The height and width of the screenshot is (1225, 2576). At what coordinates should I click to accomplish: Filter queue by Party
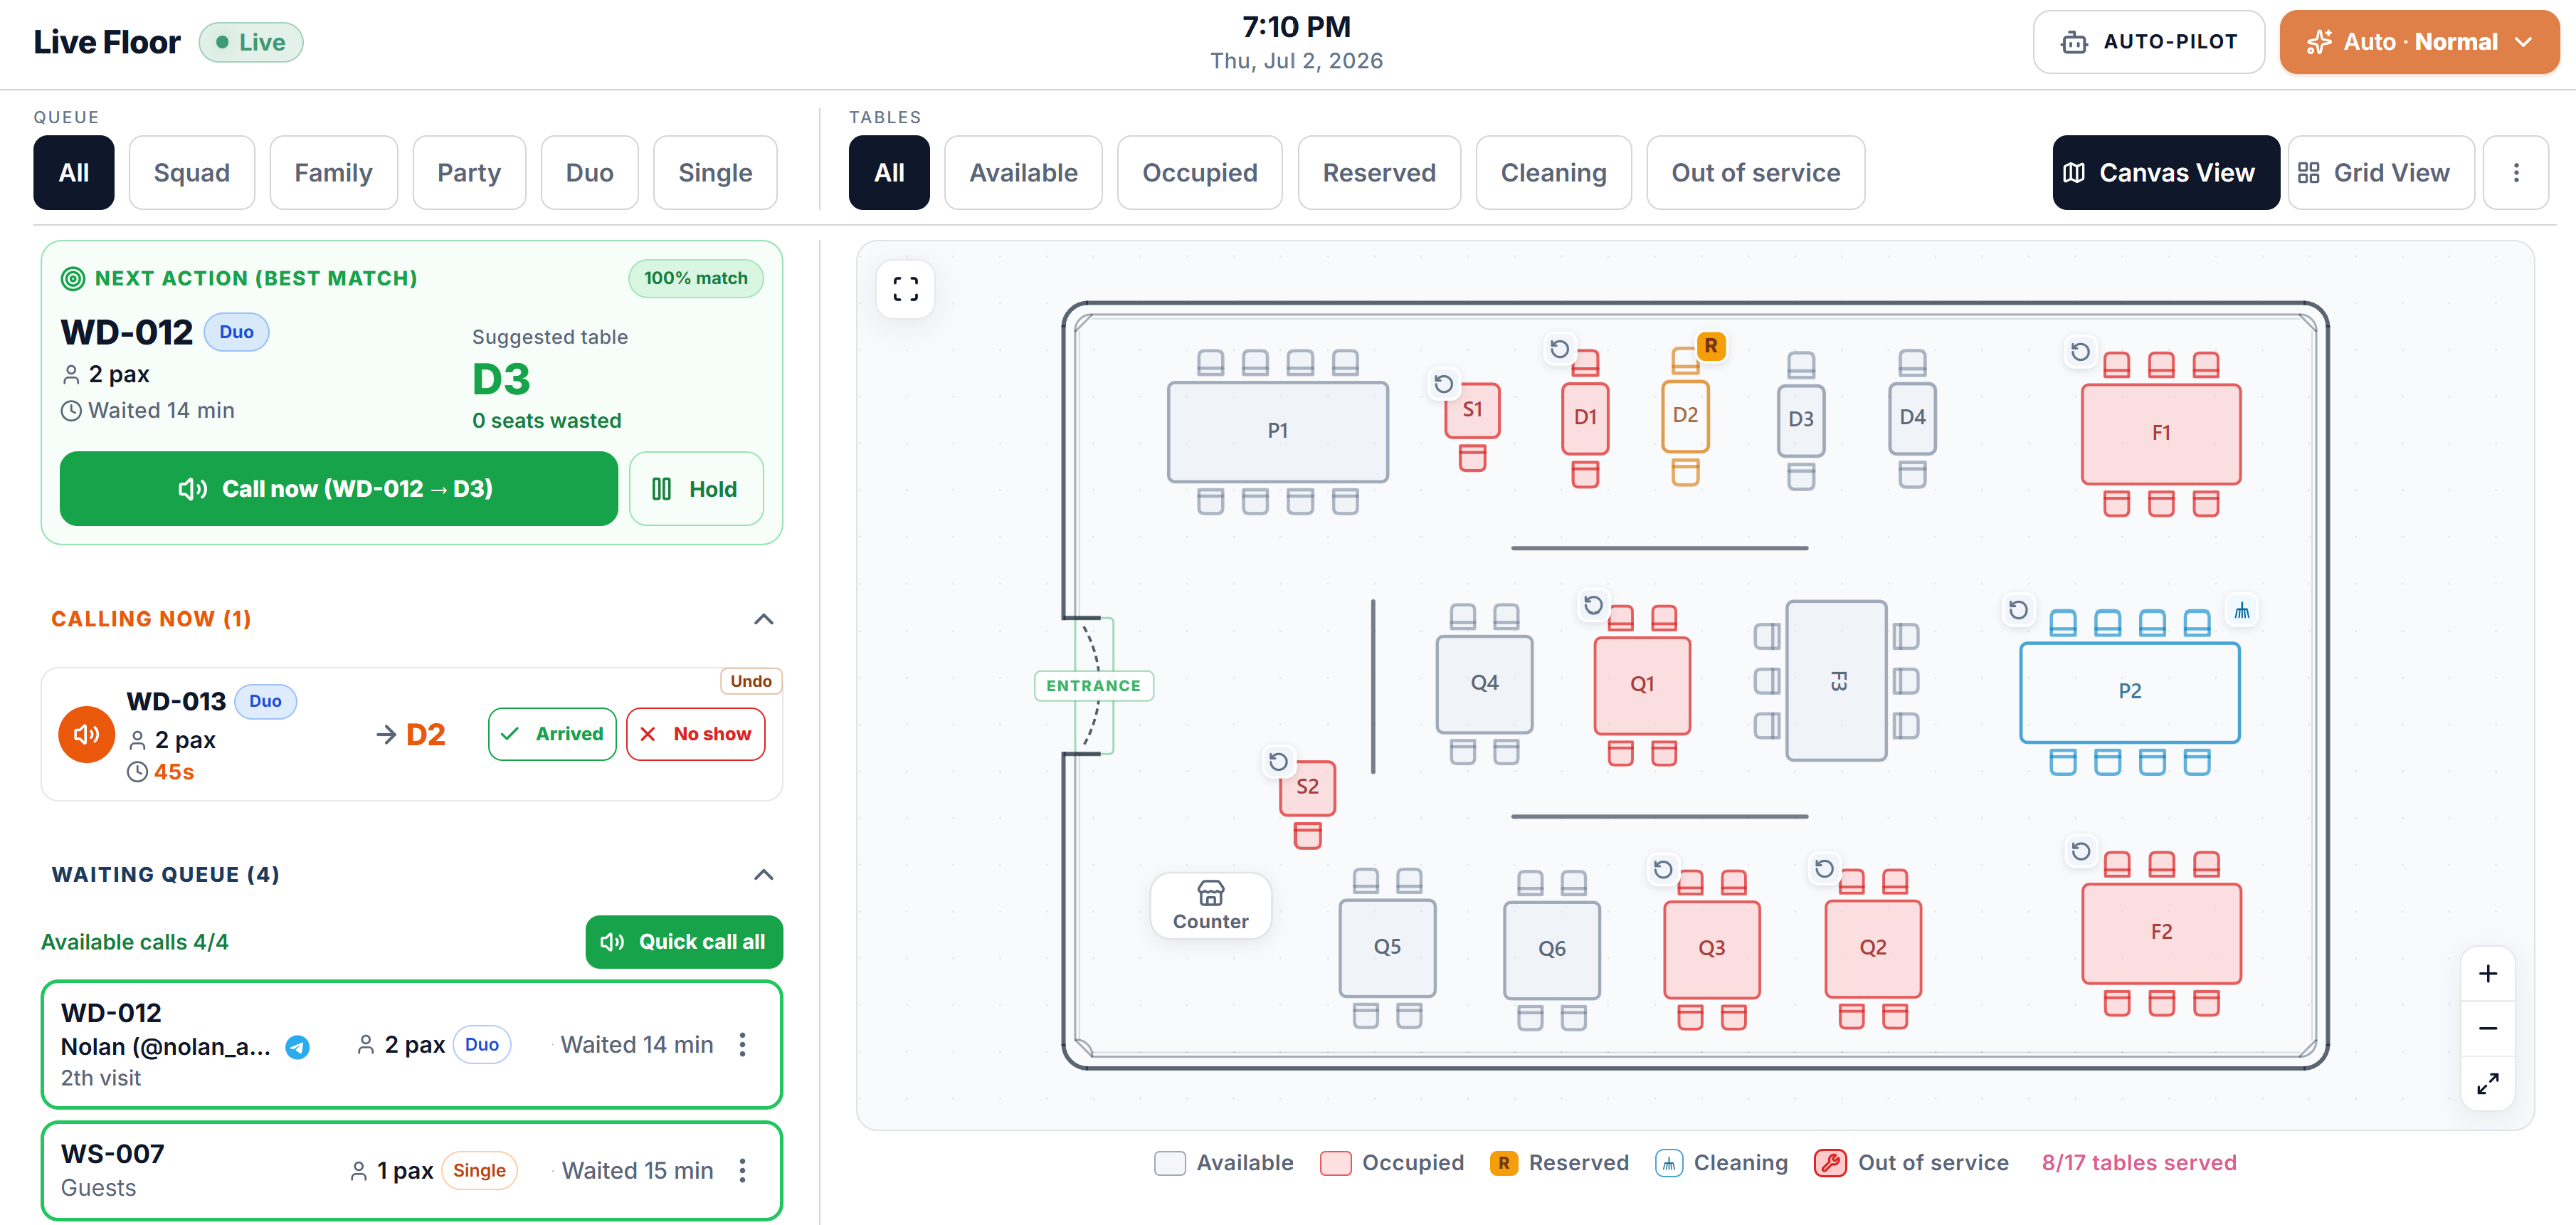[469, 173]
